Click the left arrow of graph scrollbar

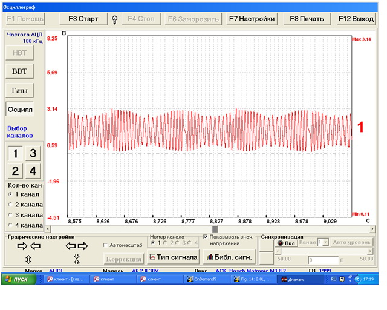pos(48,229)
